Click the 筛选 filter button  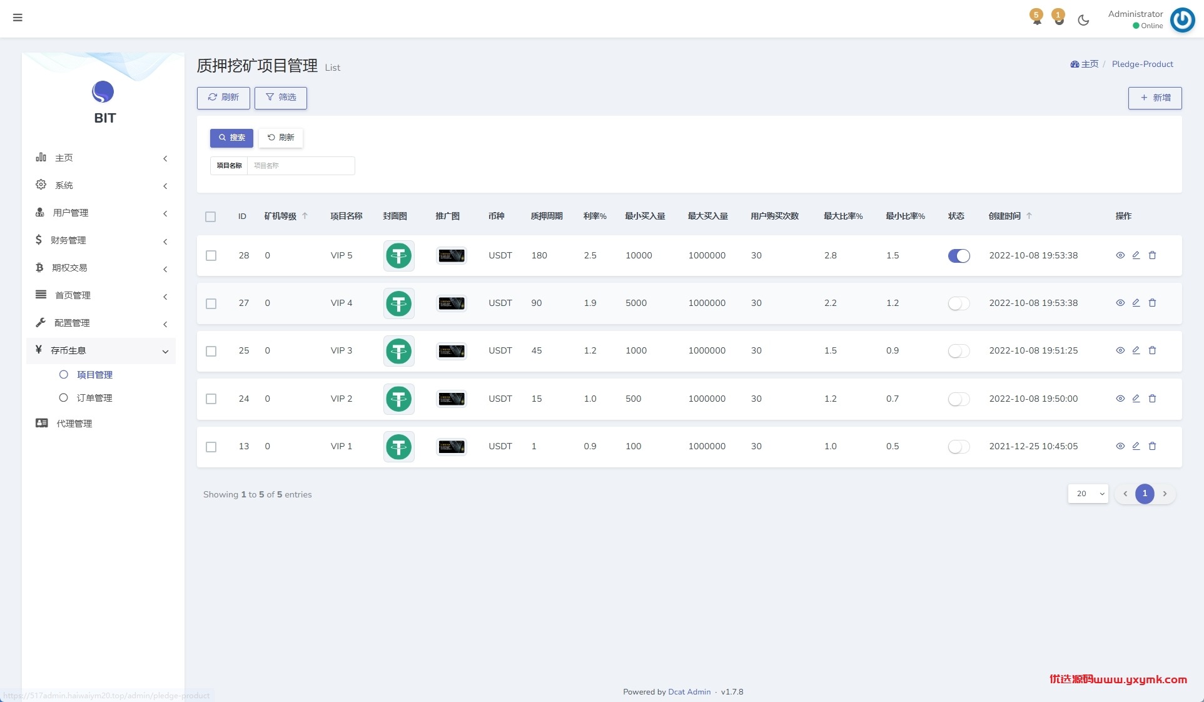(x=281, y=98)
